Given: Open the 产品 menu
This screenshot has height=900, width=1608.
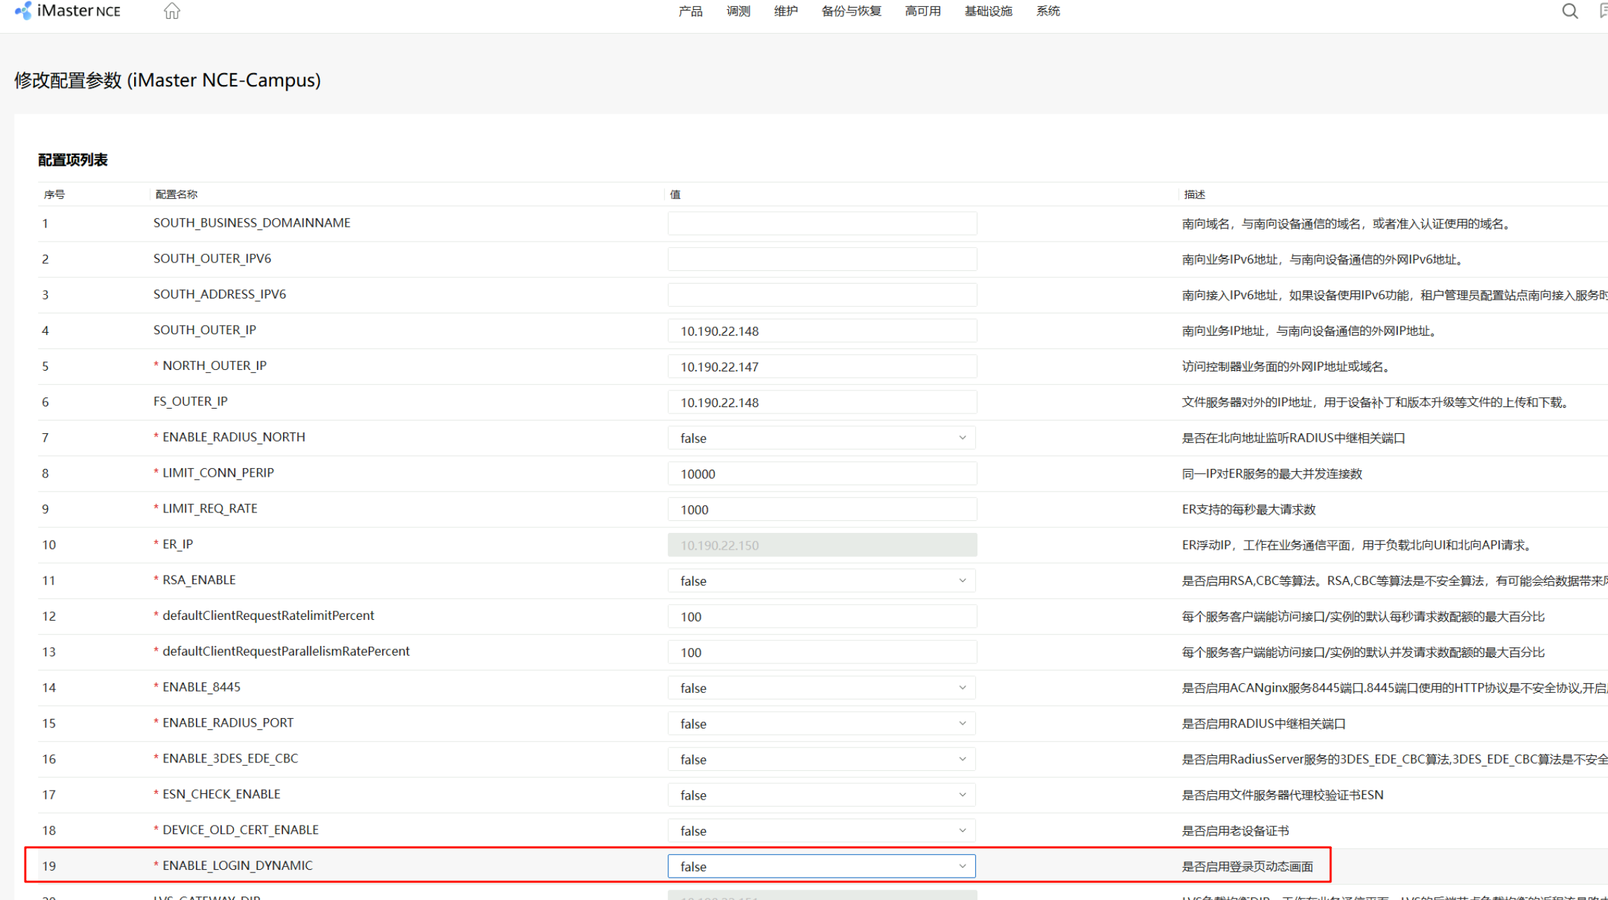Looking at the screenshot, I should (x=690, y=11).
